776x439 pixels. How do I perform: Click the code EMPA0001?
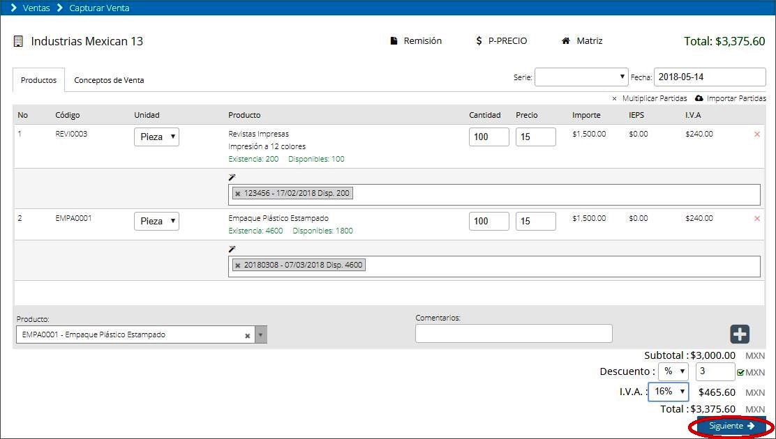73,218
